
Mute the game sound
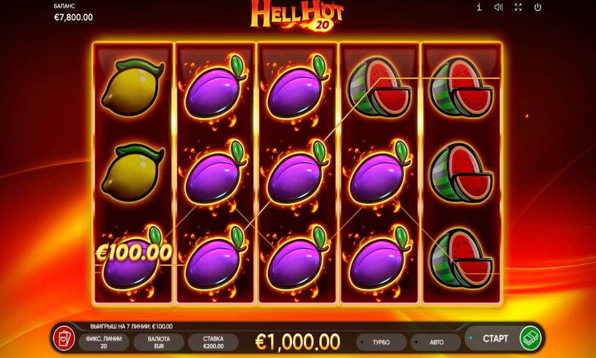click(498, 7)
